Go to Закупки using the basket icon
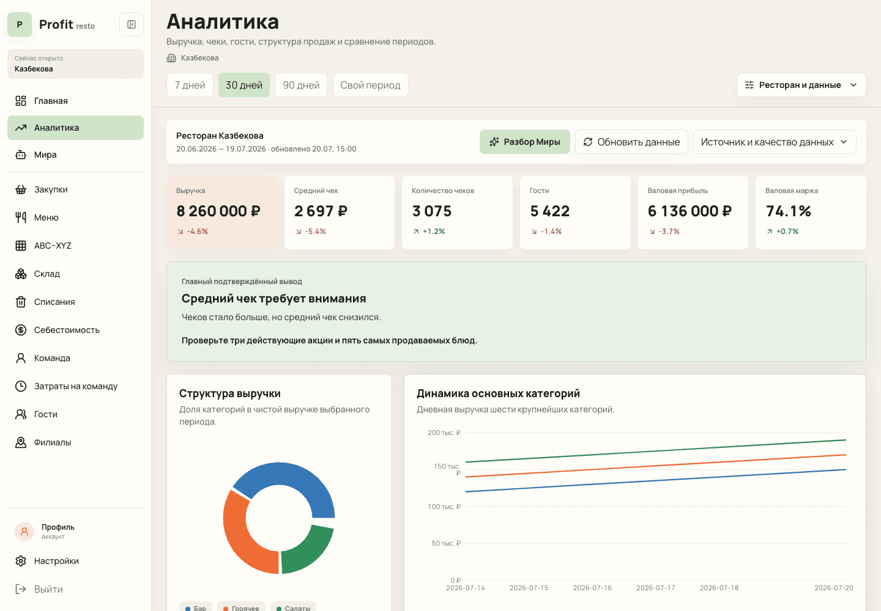Viewport: 881px width, 611px height. [21, 189]
